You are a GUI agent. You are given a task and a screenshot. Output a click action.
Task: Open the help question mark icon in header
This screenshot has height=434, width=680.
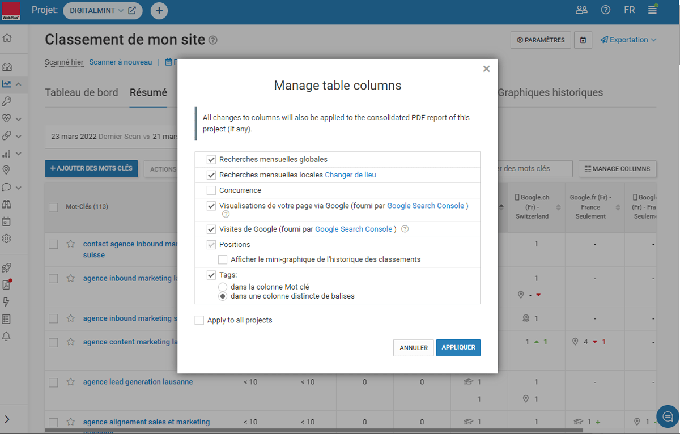[x=606, y=10]
